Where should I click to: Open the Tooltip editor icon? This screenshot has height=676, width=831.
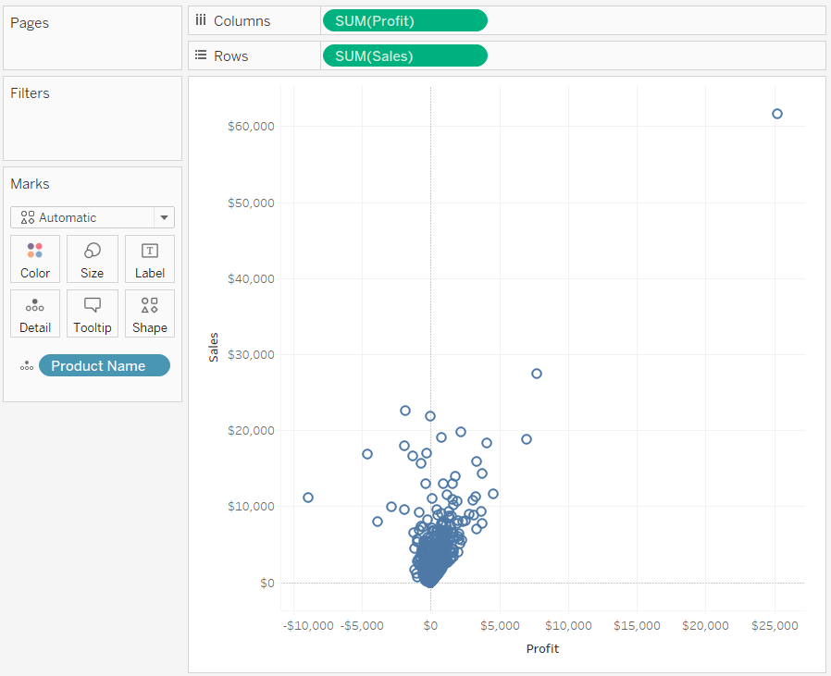coord(92,313)
